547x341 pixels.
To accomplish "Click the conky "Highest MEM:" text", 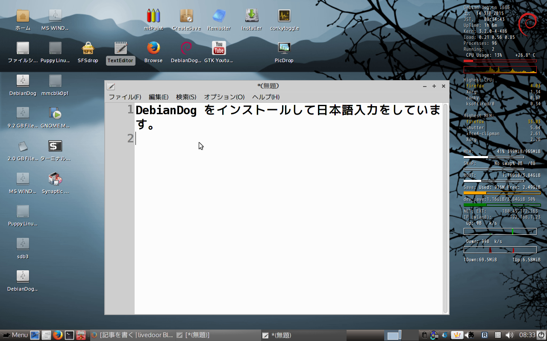I will click(479, 116).
